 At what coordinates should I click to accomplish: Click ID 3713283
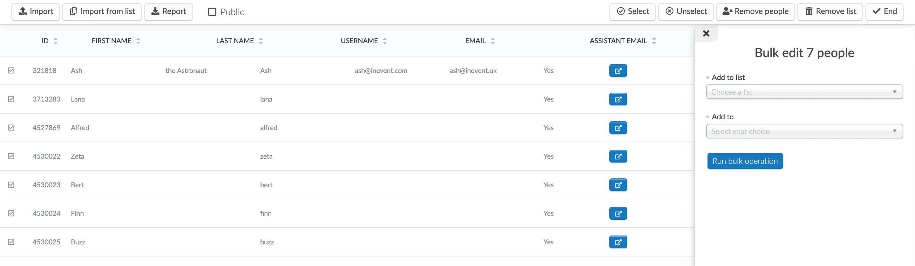46,99
